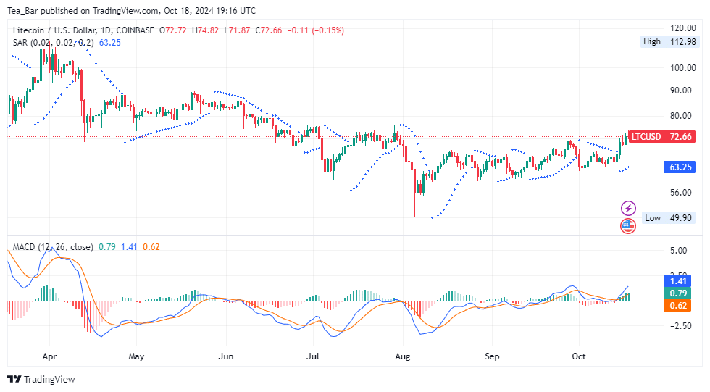Click the Tea_Bar published header text

coord(130,11)
